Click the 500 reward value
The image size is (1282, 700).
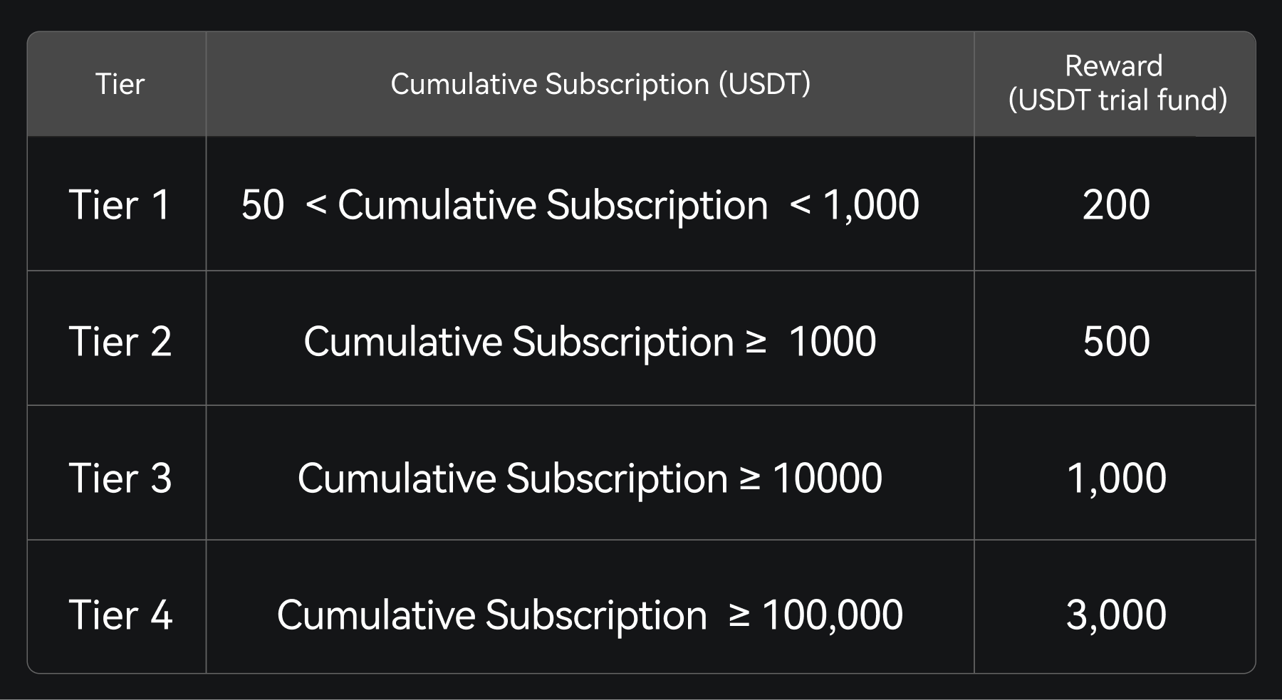point(1116,341)
